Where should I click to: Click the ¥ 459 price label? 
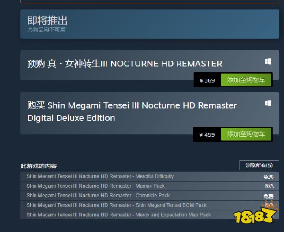point(207,134)
